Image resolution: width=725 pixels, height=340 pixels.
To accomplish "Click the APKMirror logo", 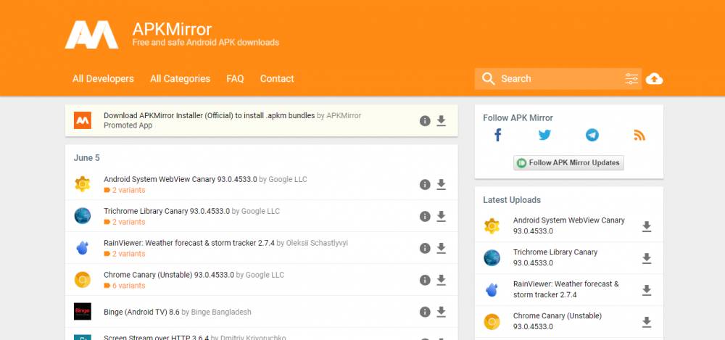I will pyautogui.click(x=91, y=35).
